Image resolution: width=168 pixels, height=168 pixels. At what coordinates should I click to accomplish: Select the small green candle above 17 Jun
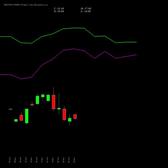(43, 96)
